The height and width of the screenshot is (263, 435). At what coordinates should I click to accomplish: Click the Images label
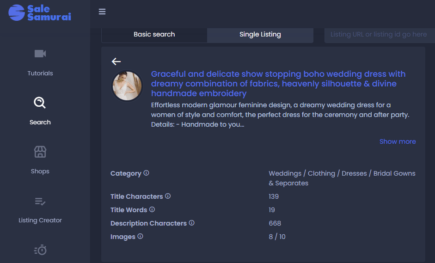coord(123,237)
